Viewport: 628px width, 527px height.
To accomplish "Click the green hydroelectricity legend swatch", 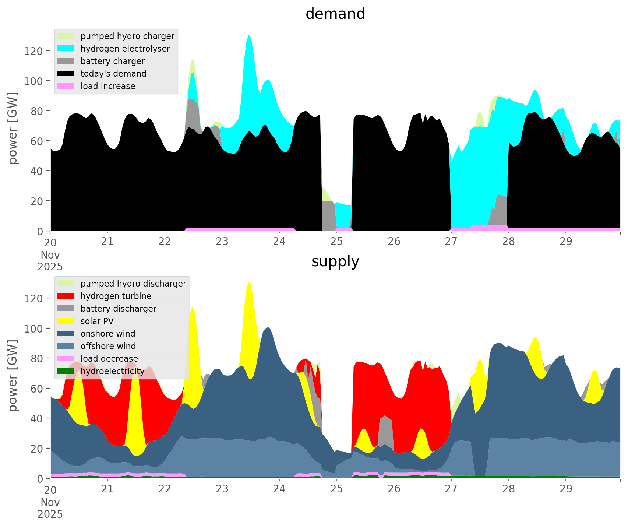I will coord(66,371).
